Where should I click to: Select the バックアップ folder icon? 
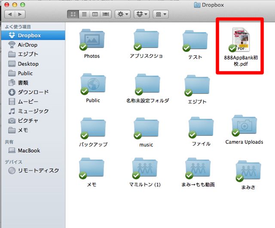[93, 128]
